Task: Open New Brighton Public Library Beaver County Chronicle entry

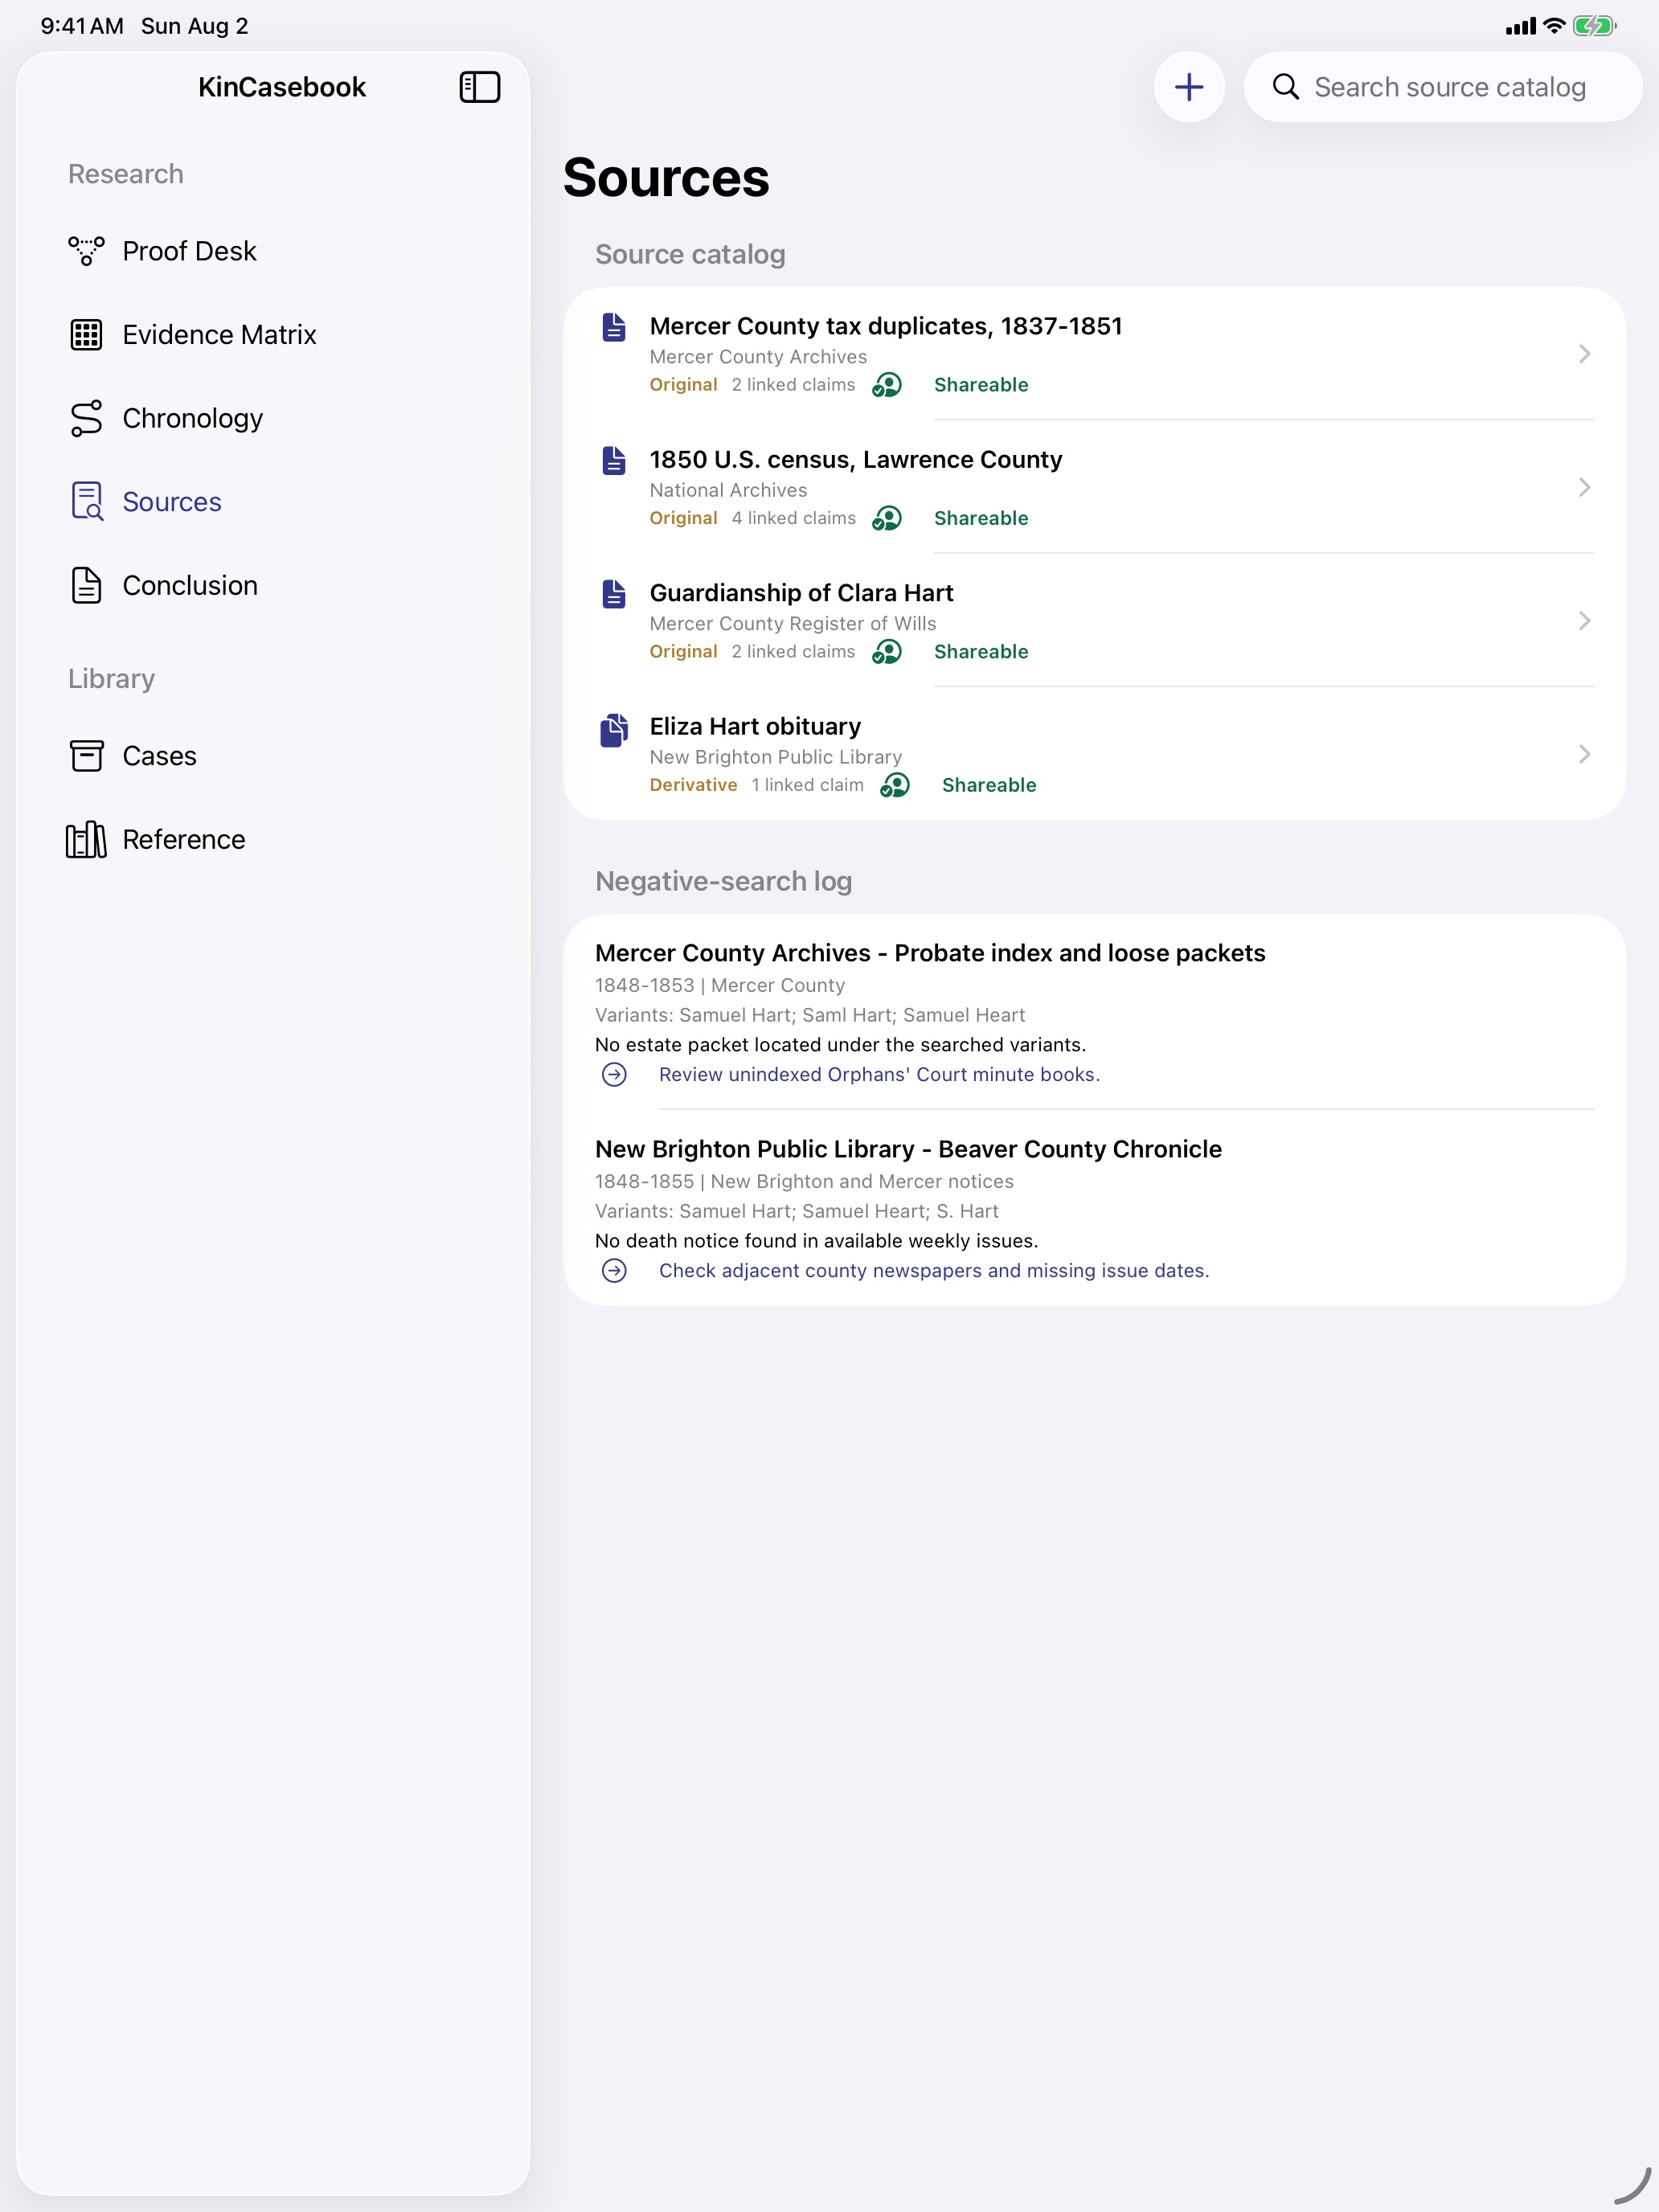Action: pyautogui.click(x=1094, y=1208)
